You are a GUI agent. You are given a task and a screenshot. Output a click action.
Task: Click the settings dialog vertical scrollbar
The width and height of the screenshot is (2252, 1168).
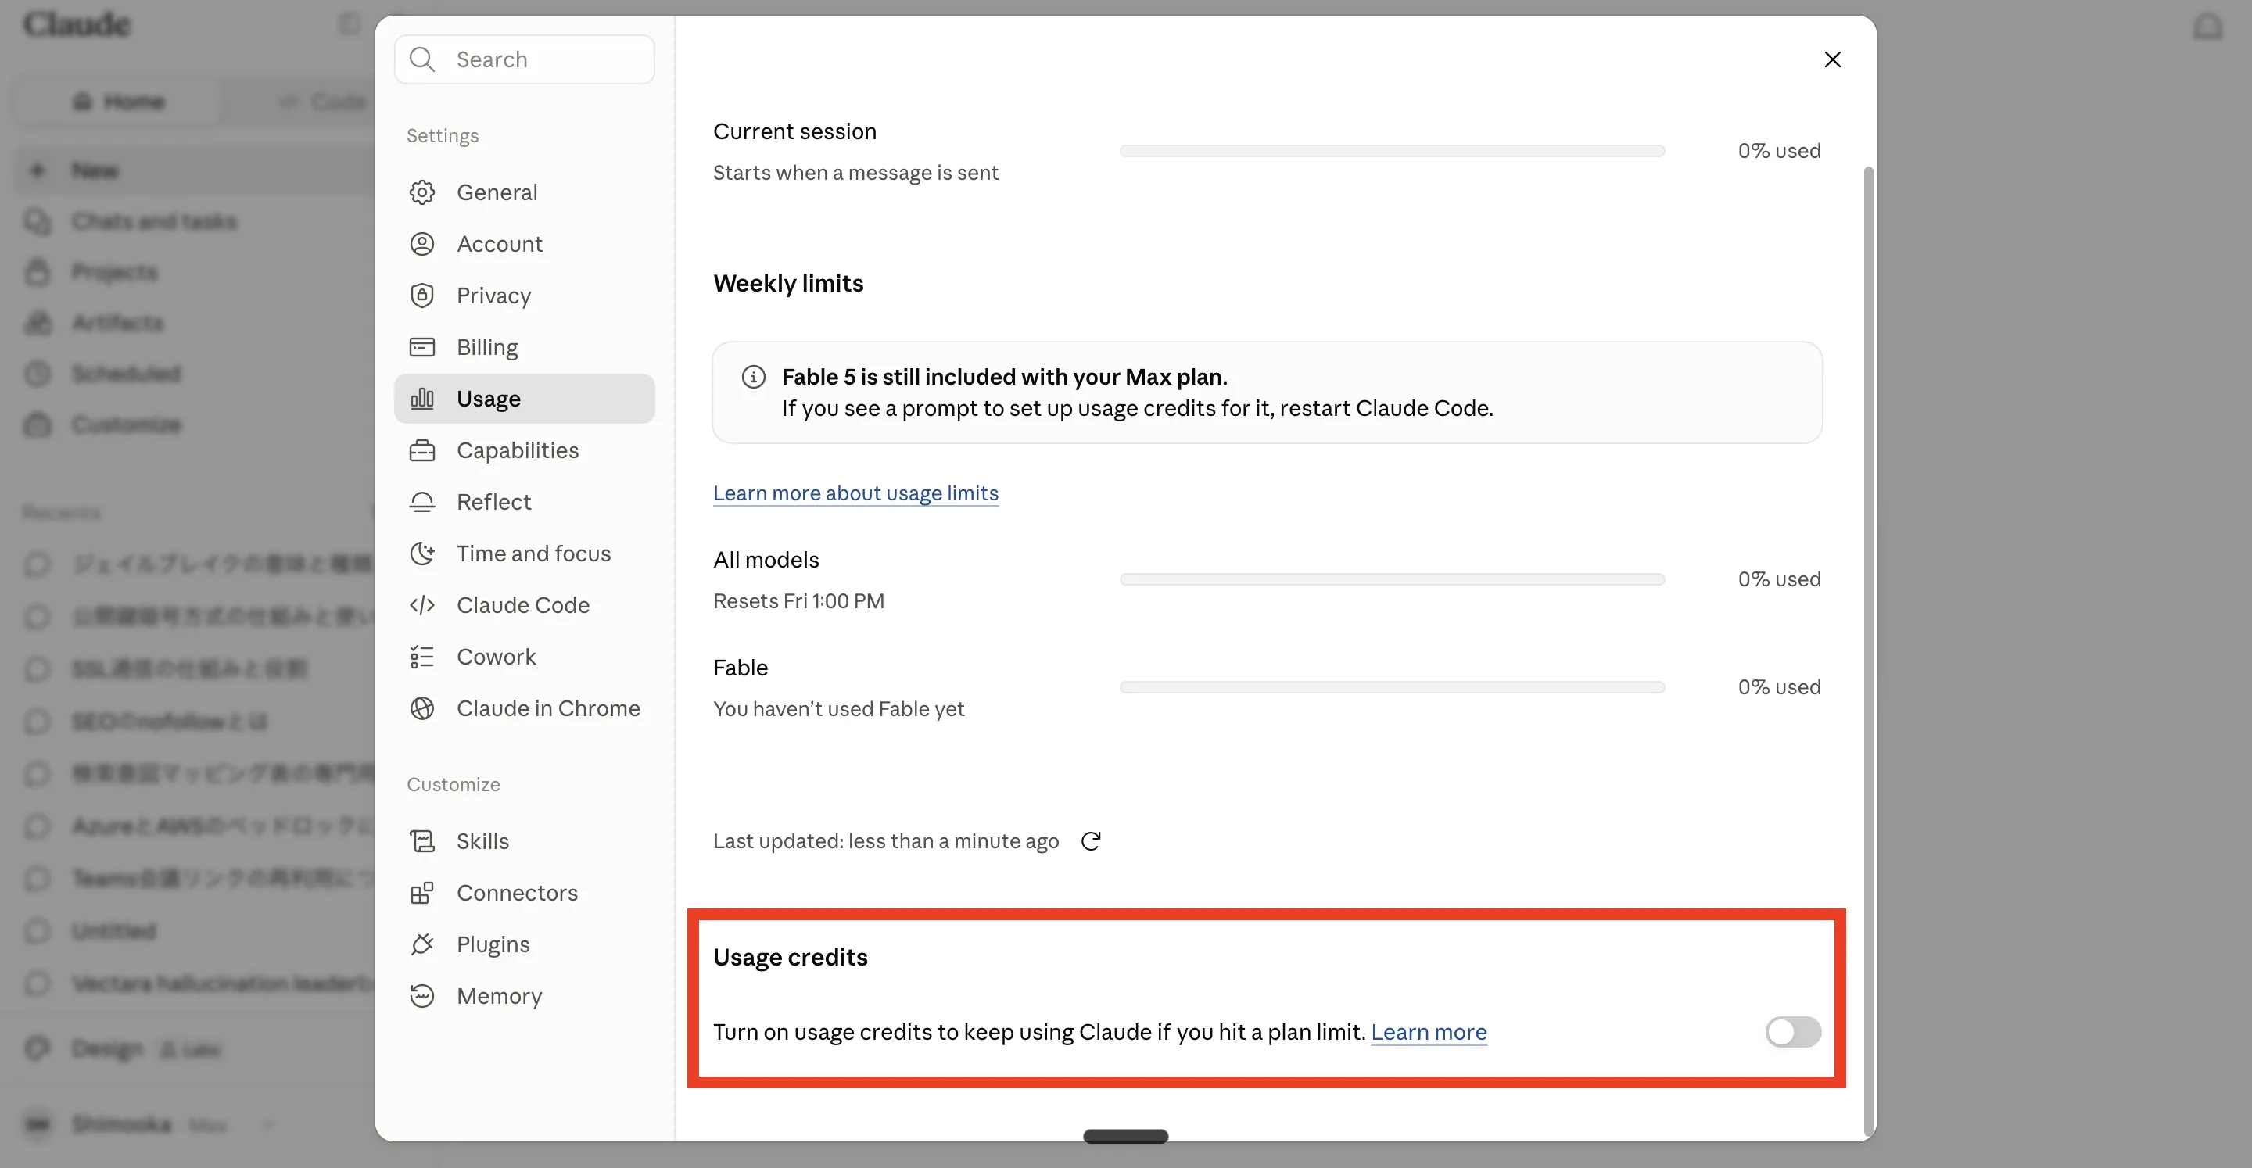click(1868, 650)
